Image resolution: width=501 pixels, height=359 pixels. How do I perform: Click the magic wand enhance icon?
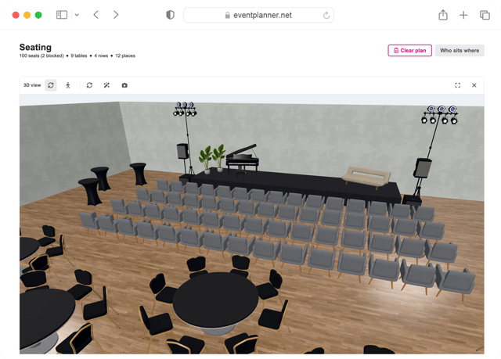(x=106, y=85)
